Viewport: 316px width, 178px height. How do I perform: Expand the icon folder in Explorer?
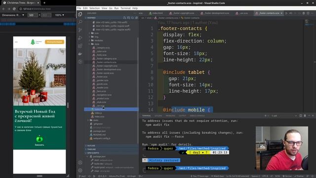[x=94, y=33]
